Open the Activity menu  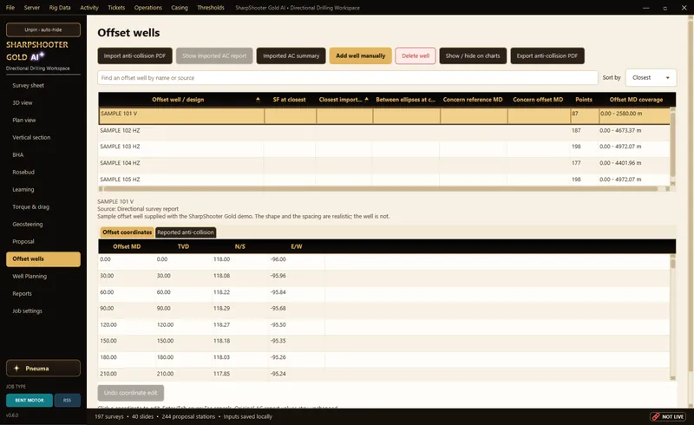[x=89, y=8]
